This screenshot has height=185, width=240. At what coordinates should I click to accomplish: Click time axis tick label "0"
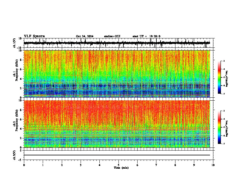tap(24, 165)
